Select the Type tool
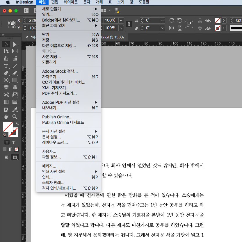Screen dimensions: 242x242 coord(6,66)
